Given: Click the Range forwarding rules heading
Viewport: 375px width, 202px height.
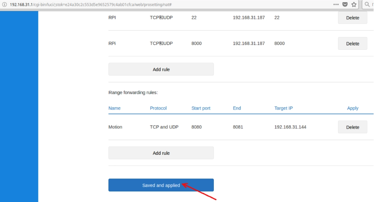Looking at the screenshot, I should click(x=133, y=93).
